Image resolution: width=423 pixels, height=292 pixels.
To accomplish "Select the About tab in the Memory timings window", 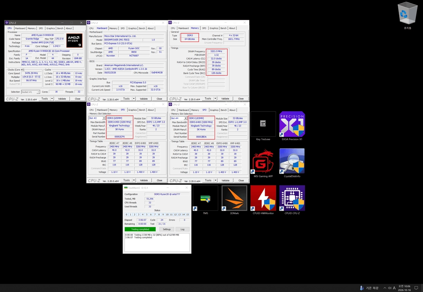I will (x=232, y=28).
